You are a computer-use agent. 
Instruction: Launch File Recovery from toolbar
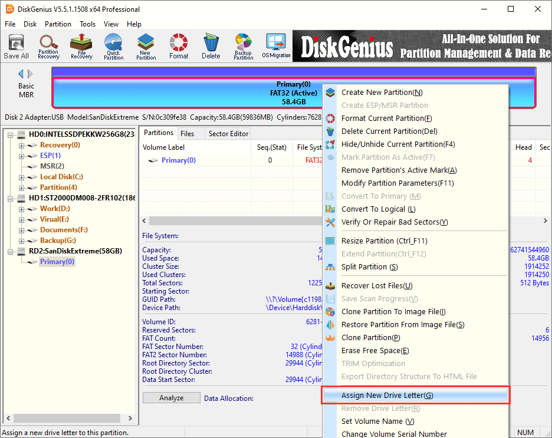coord(81,46)
